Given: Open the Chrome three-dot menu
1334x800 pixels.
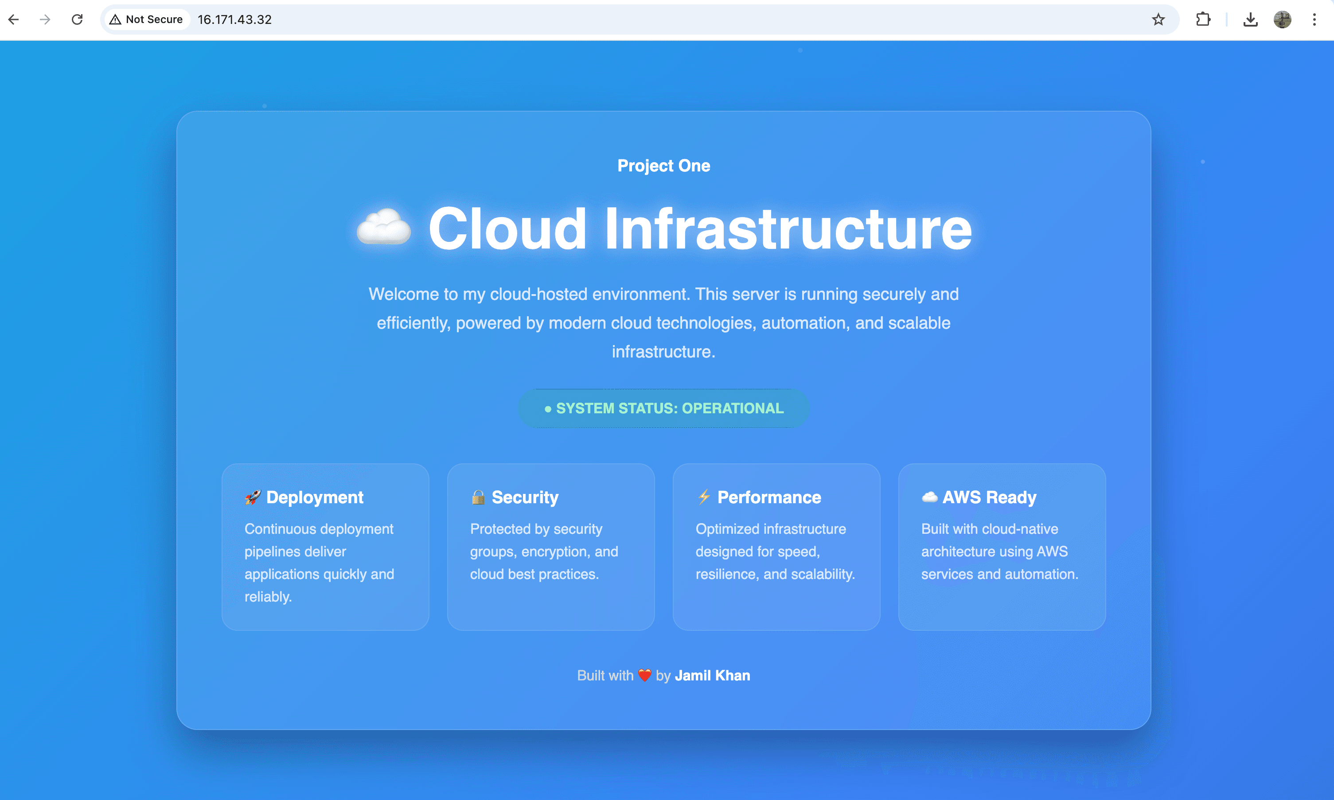Looking at the screenshot, I should [1314, 19].
